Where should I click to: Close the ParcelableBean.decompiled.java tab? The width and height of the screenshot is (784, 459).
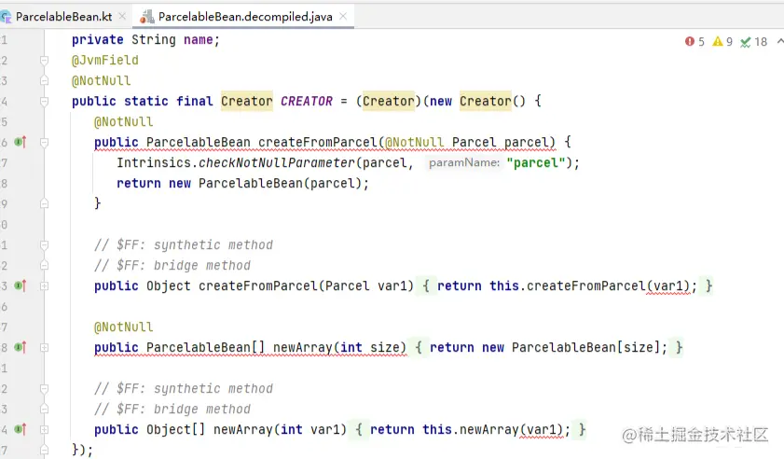pos(343,16)
